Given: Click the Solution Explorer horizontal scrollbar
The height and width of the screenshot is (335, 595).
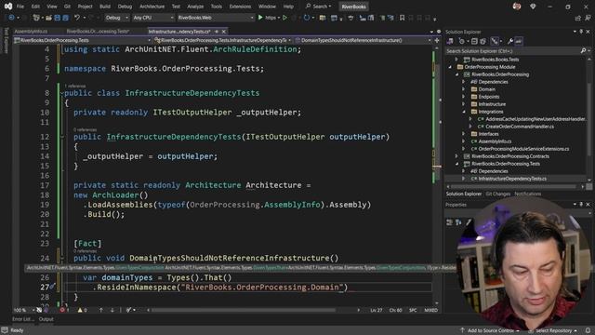Looking at the screenshot, I should tap(513, 186).
